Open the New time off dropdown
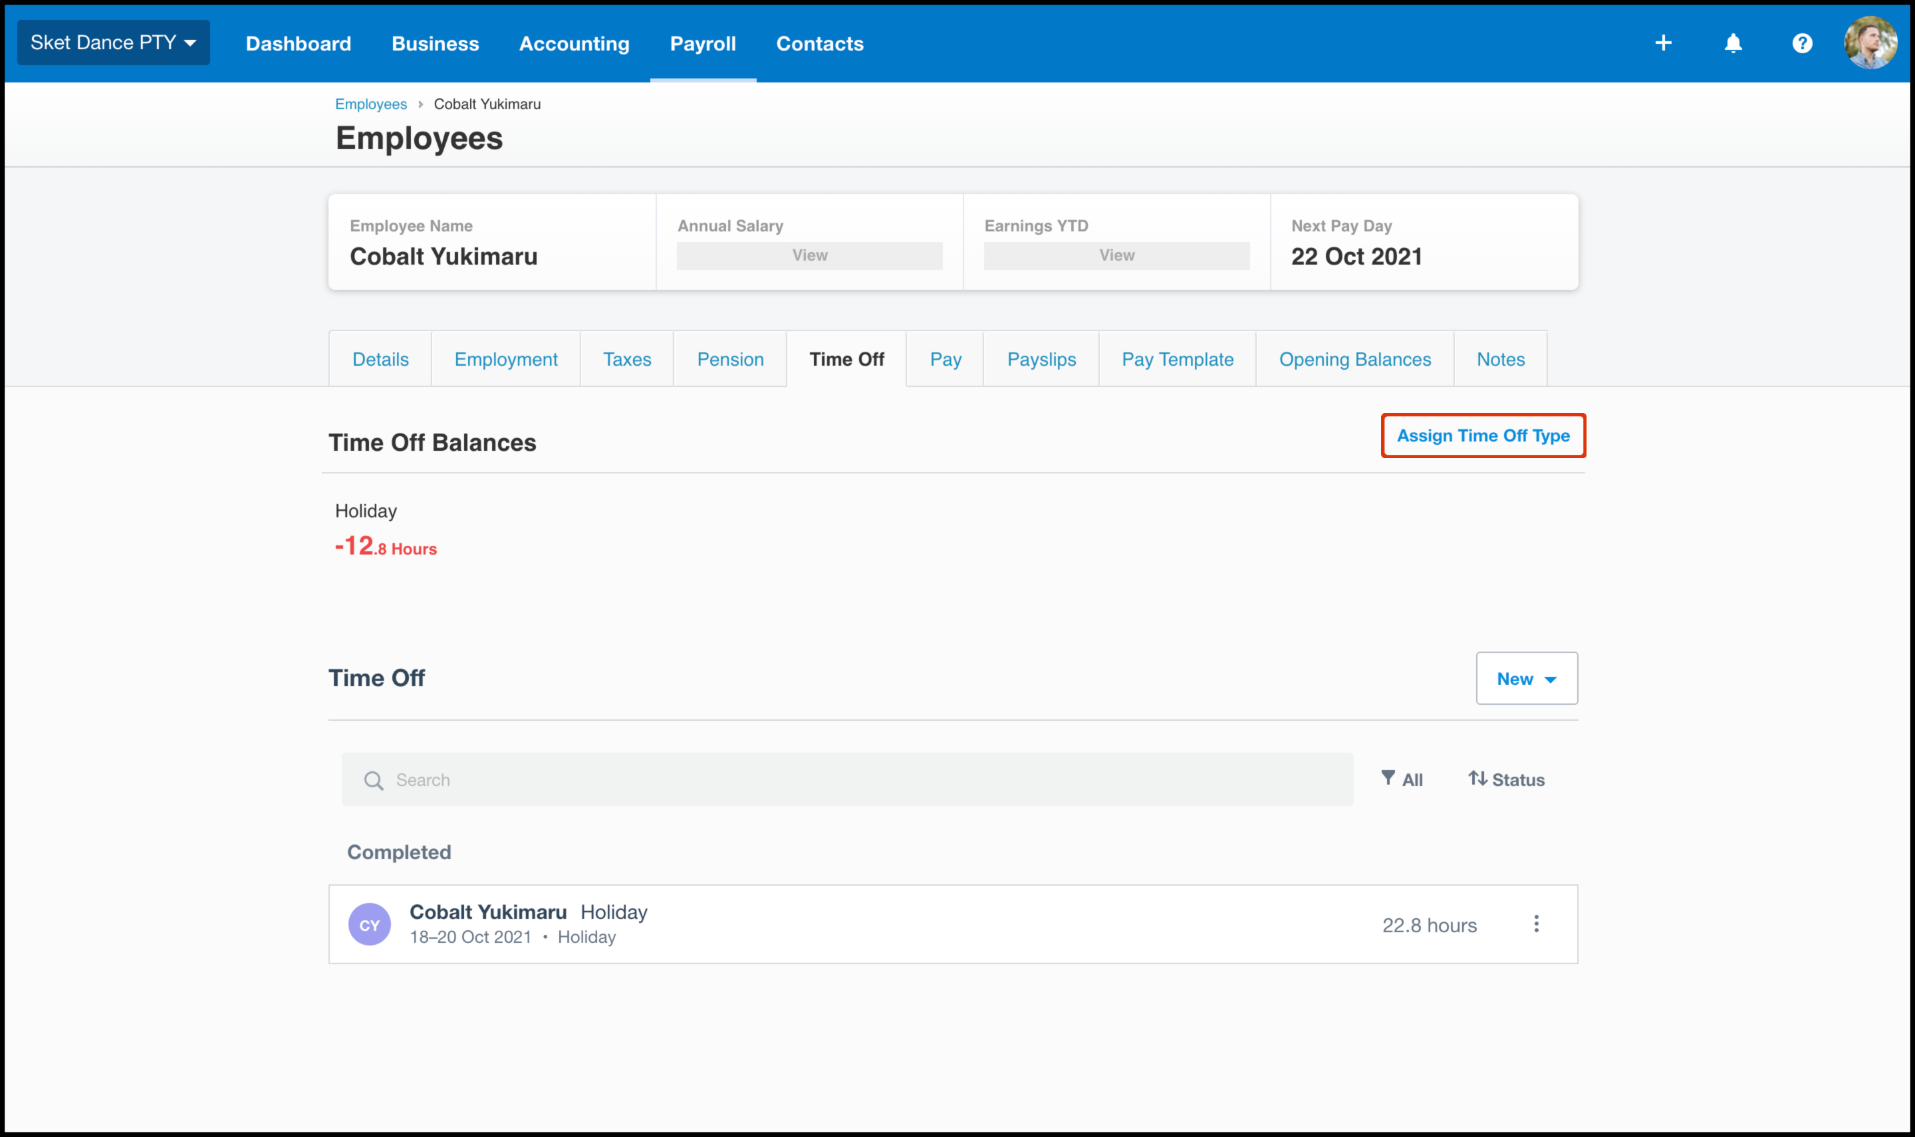The height and width of the screenshot is (1137, 1915). [x=1526, y=679]
